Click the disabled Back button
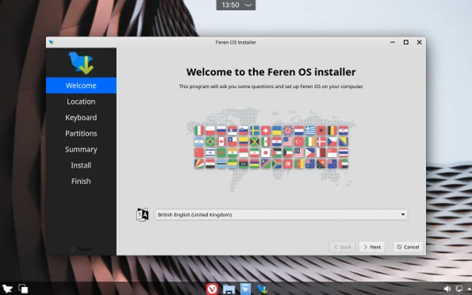Screen dimensions: 472x295 pos(342,247)
